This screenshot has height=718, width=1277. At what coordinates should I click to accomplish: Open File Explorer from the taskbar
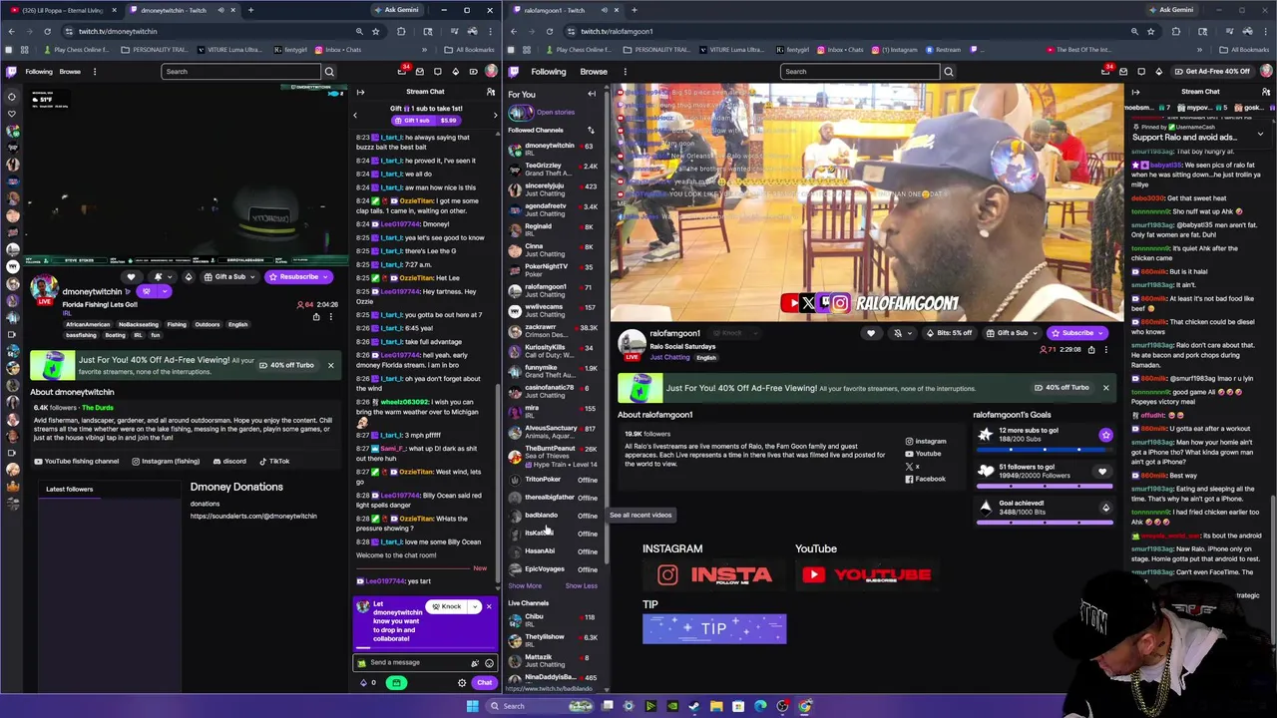coord(716,706)
